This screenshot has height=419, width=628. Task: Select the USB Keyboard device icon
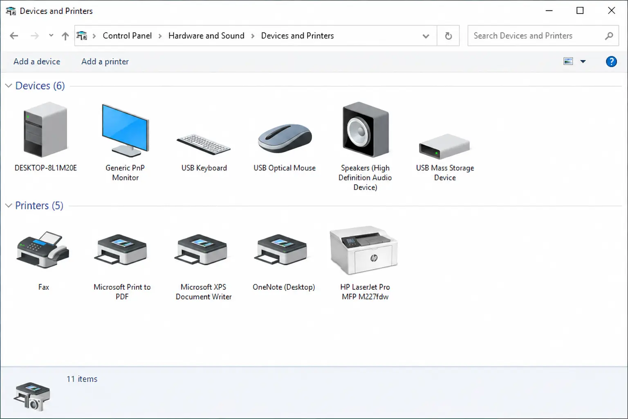point(204,144)
